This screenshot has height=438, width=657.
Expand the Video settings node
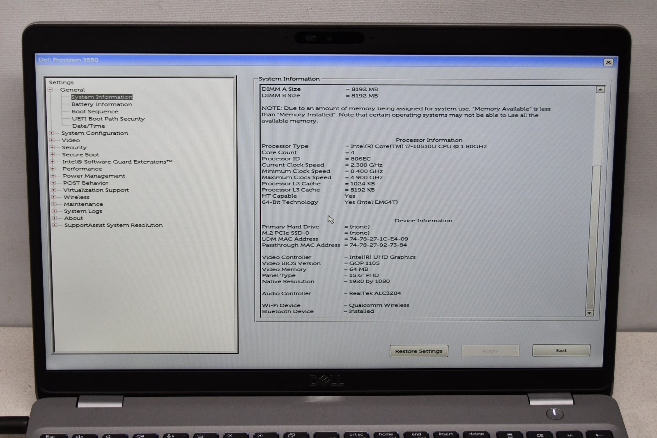52,140
